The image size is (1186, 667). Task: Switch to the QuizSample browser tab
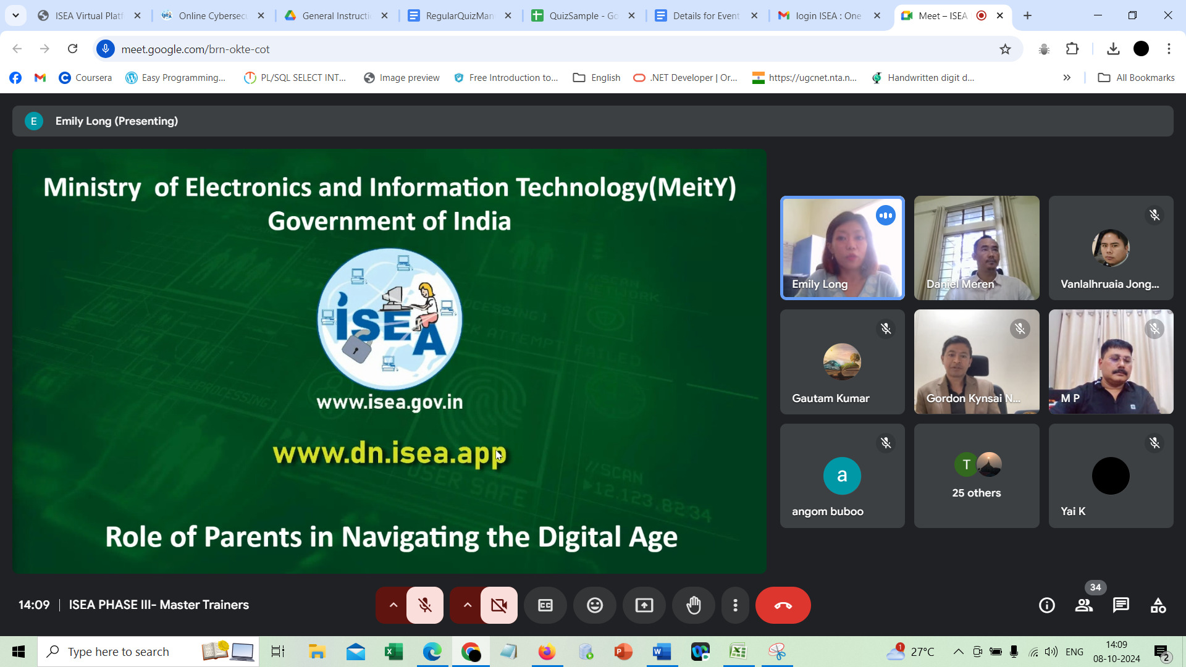click(582, 15)
